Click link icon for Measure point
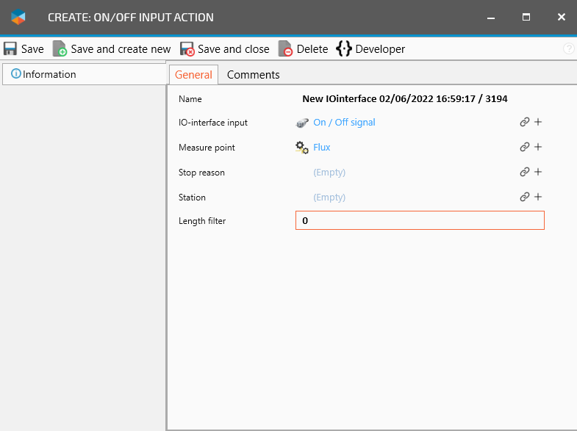This screenshot has width=577, height=431. click(525, 148)
